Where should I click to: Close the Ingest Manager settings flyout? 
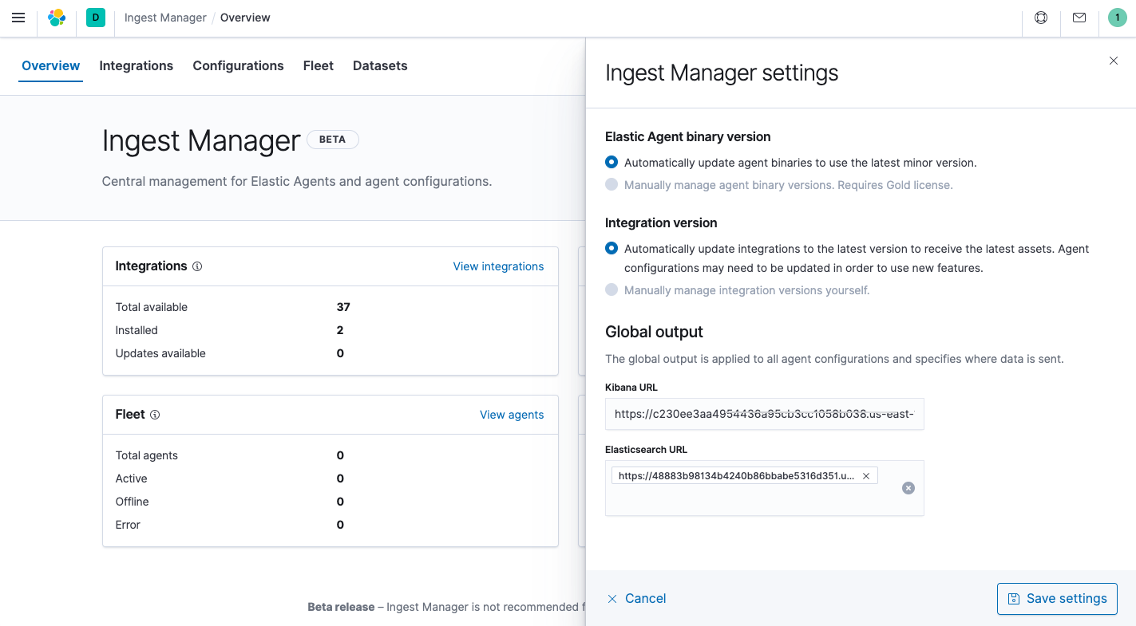click(x=1113, y=61)
